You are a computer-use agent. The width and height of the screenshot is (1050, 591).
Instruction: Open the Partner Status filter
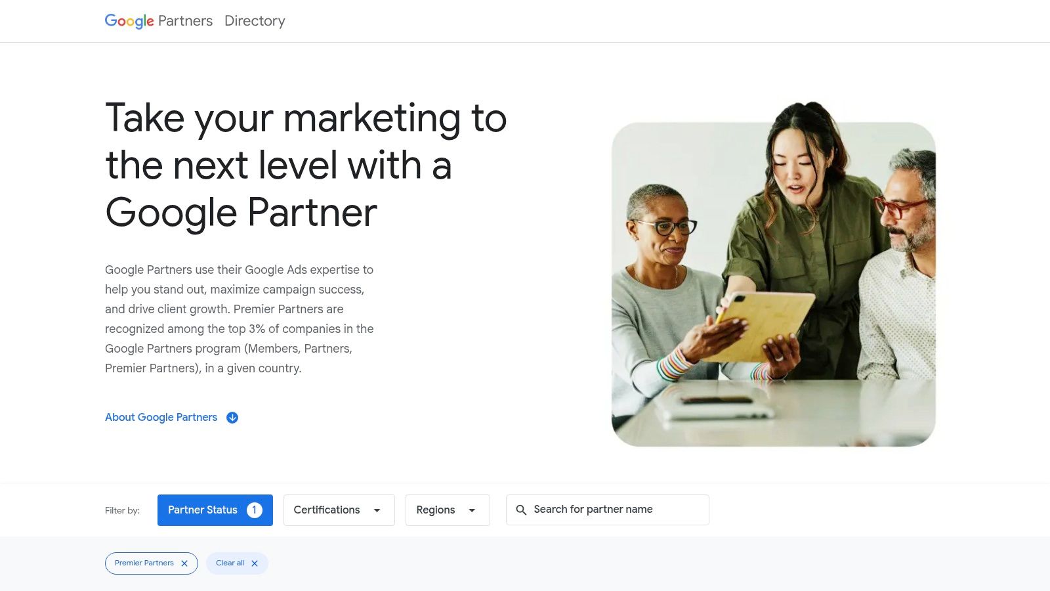pos(215,510)
